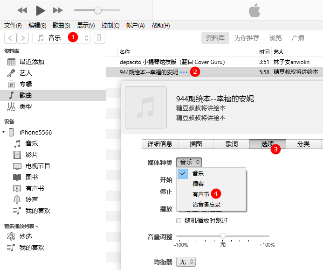Open the 媒体种类 dropdown
This screenshot has width=323, height=270.
189,162
